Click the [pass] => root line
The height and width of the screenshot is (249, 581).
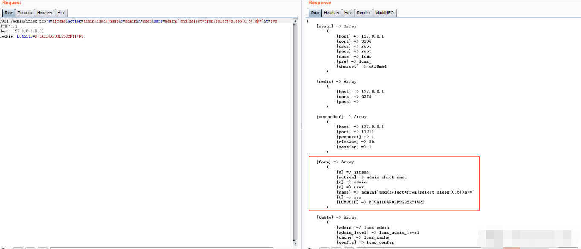coord(354,52)
